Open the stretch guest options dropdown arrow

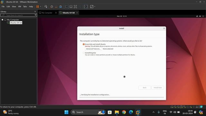[x=95, y=6]
